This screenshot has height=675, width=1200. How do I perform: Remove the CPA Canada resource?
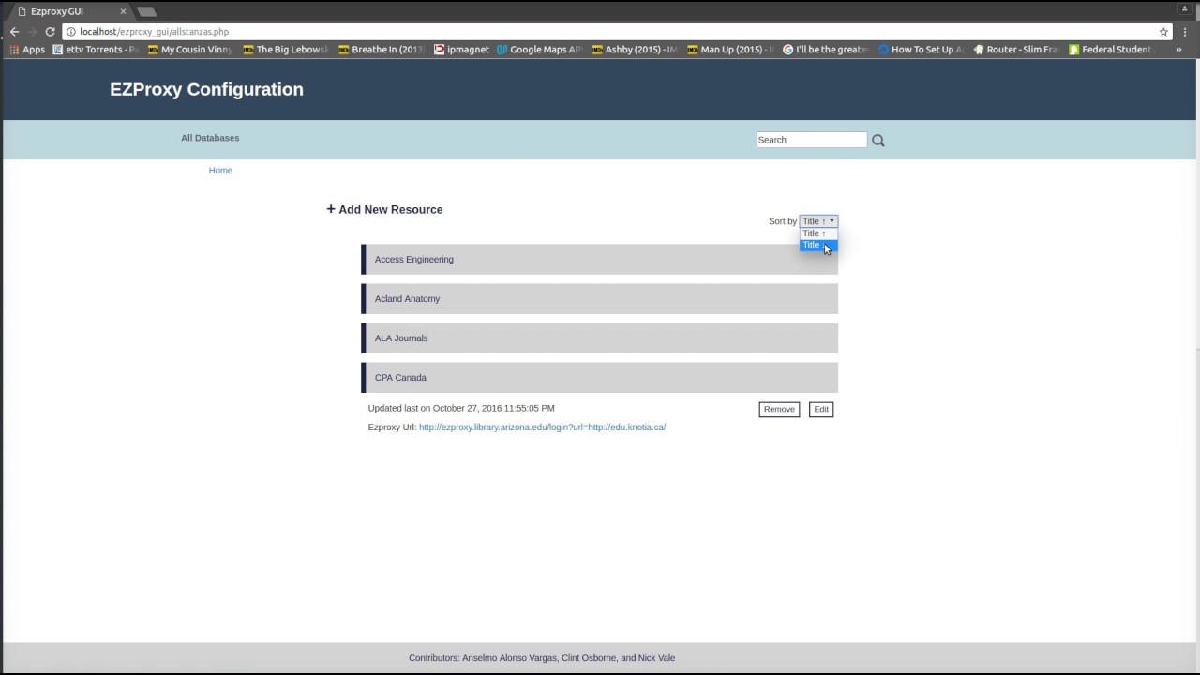point(779,409)
